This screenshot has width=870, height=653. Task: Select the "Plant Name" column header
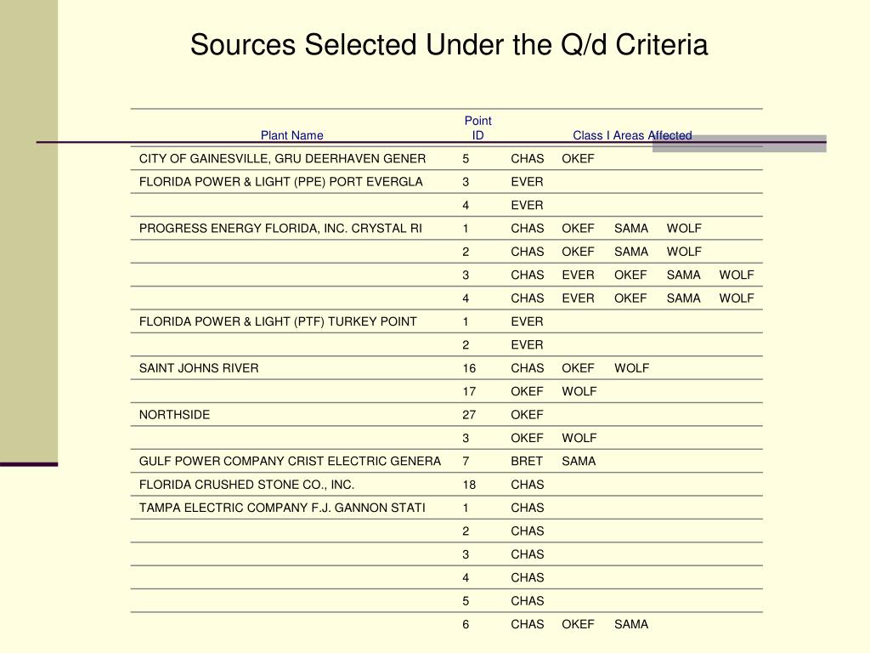[292, 135]
